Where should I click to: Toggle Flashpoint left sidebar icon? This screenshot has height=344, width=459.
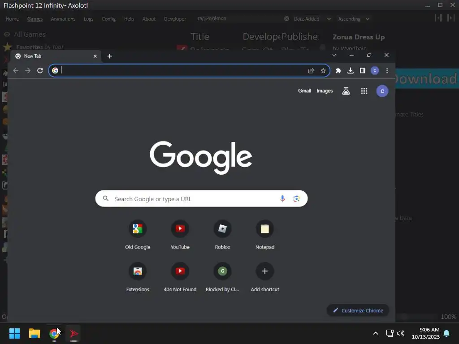[x=438, y=18]
